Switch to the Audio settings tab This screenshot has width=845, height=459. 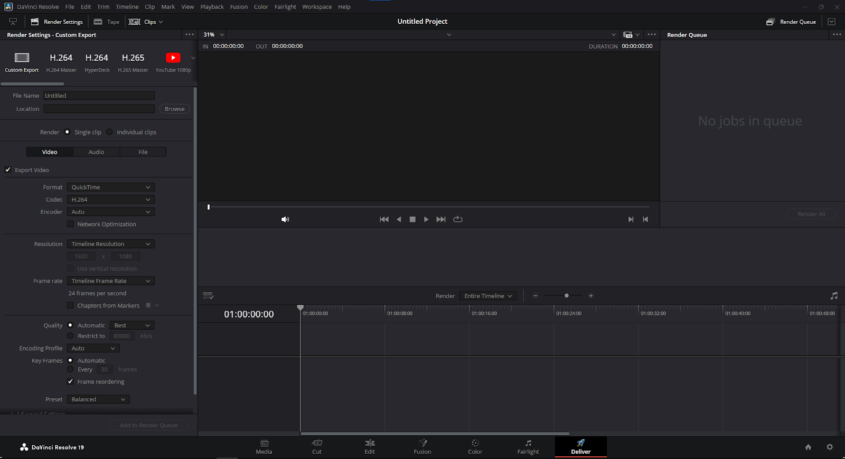tap(96, 152)
